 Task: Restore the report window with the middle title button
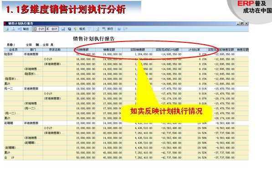pos(242,23)
